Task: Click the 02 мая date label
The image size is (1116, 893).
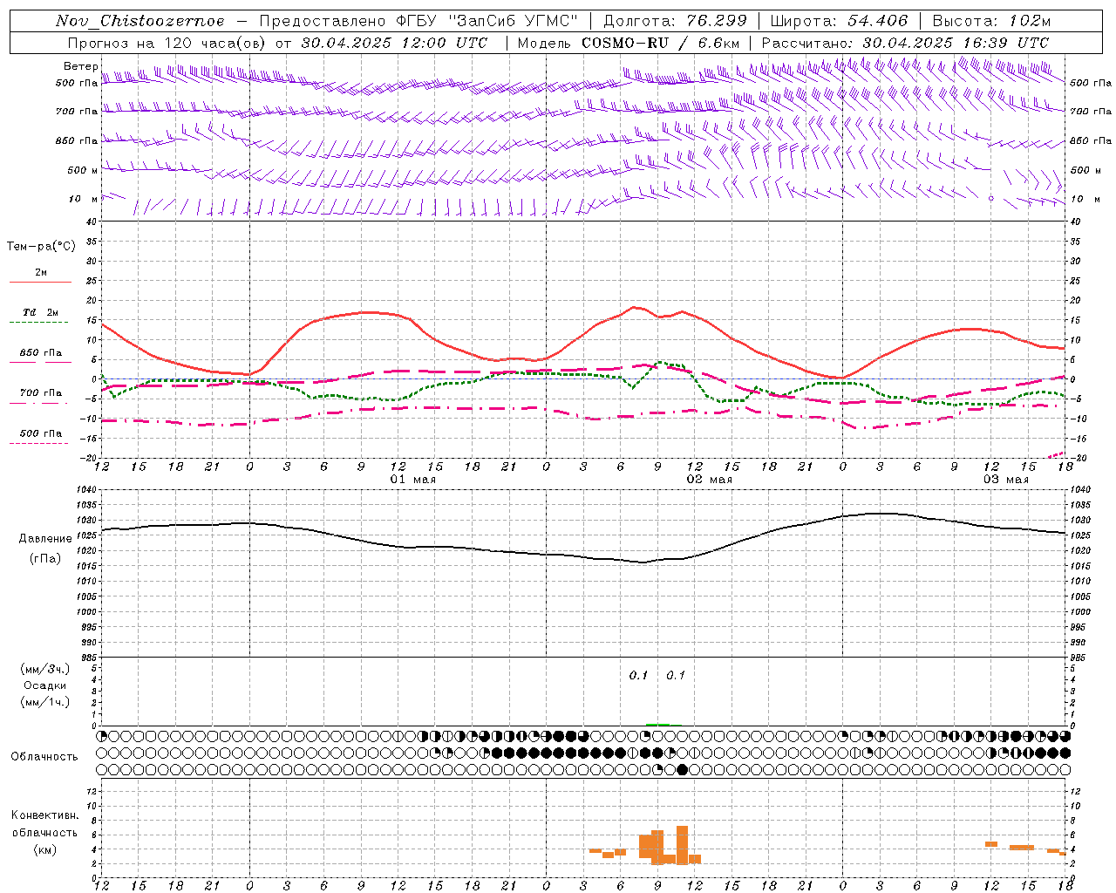Action: [710, 480]
